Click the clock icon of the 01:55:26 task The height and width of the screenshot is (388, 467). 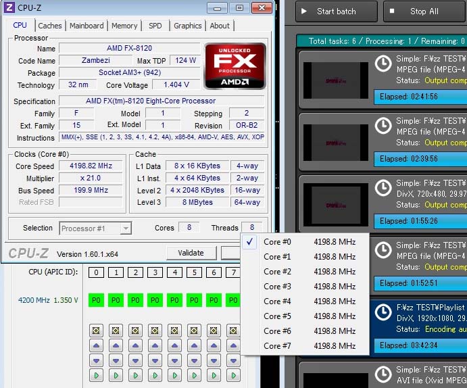383,188
